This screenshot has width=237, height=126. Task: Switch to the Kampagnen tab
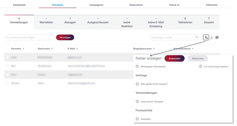(x=96, y=5)
